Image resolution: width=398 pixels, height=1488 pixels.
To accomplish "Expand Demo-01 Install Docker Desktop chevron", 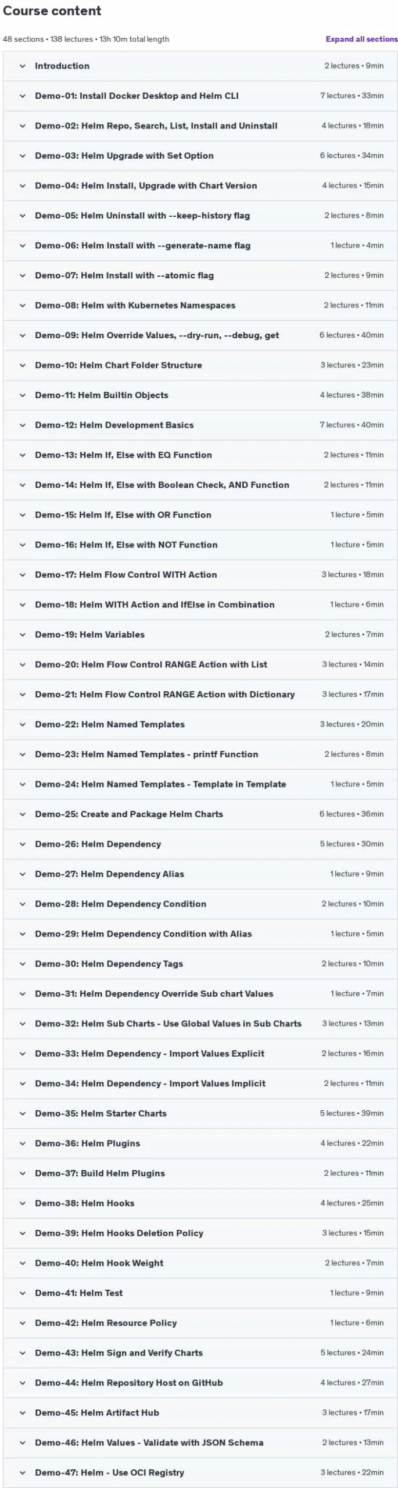I will point(23,96).
